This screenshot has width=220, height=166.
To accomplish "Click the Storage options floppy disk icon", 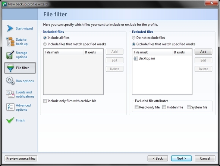I will pyautogui.click(x=10, y=55).
